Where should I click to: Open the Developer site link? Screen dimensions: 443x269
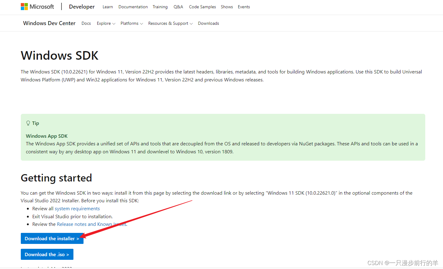[x=82, y=7]
